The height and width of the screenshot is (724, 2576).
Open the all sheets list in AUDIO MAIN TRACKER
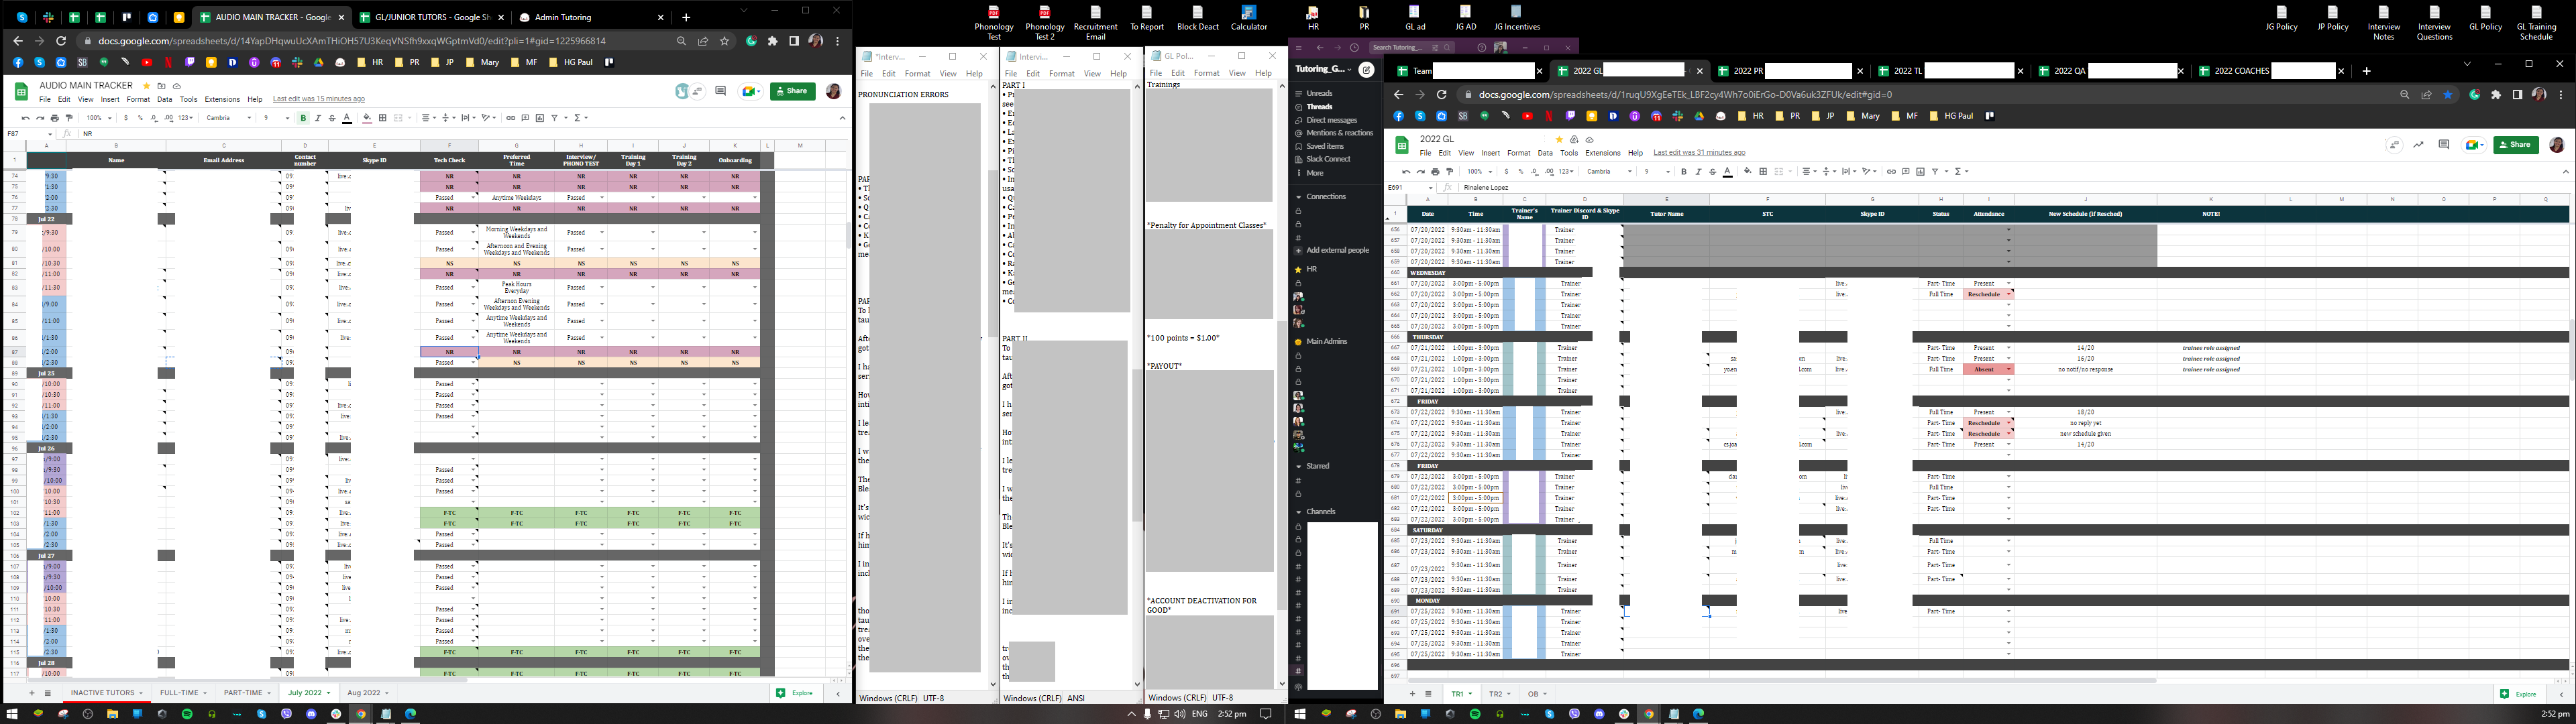tap(47, 693)
